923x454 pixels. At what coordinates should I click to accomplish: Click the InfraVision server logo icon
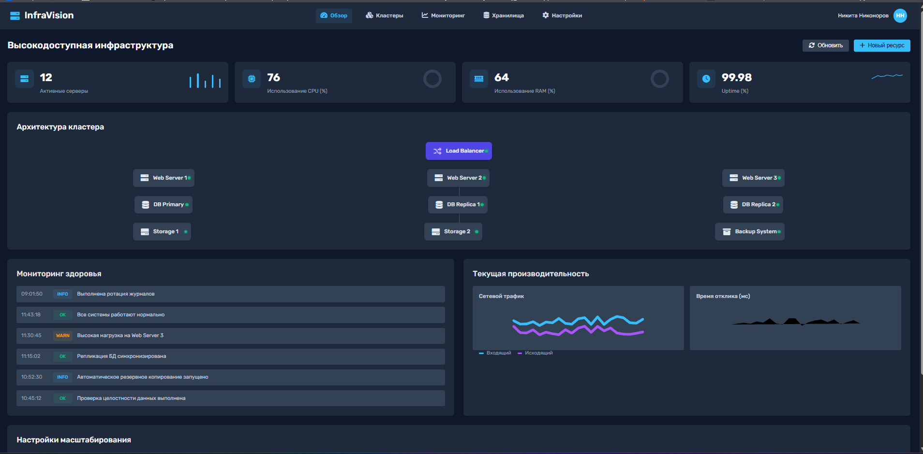[15, 15]
